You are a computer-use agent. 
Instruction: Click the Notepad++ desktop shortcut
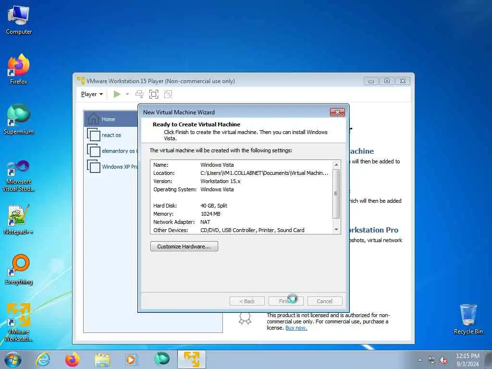(x=19, y=220)
